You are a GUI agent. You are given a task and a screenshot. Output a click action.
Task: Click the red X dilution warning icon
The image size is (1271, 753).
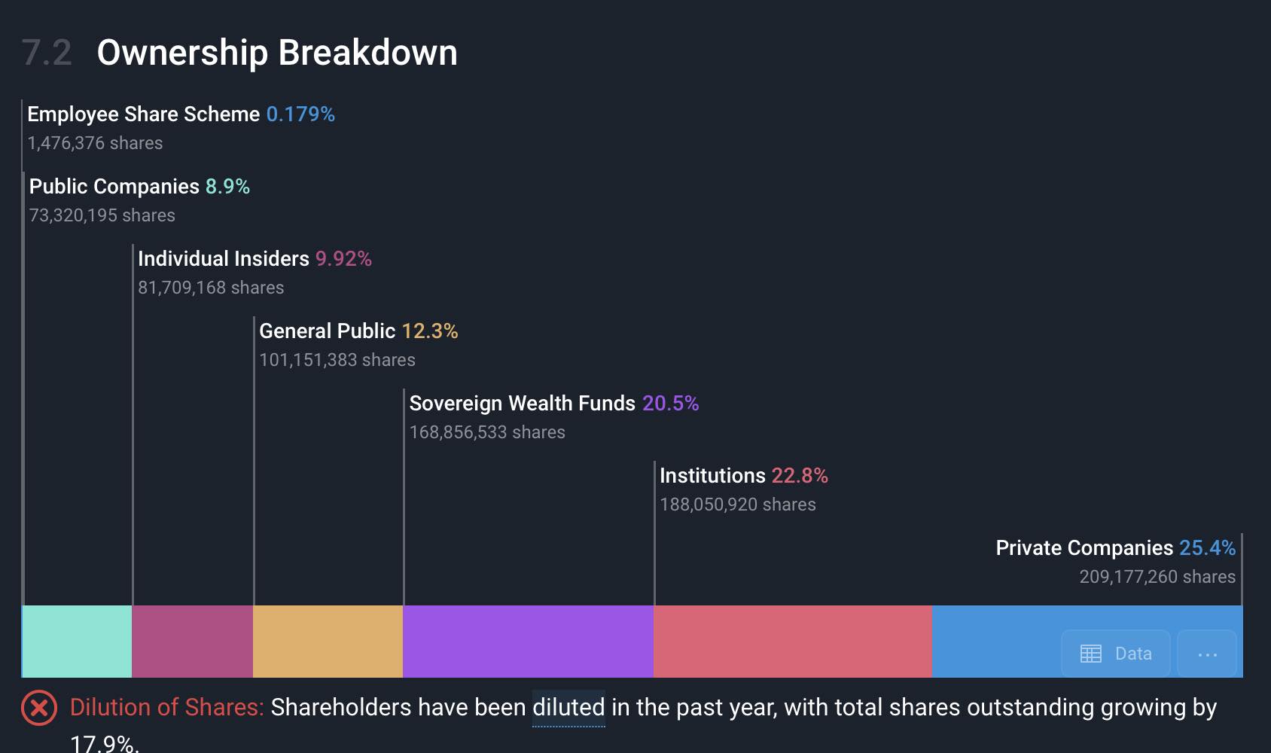[39, 708]
